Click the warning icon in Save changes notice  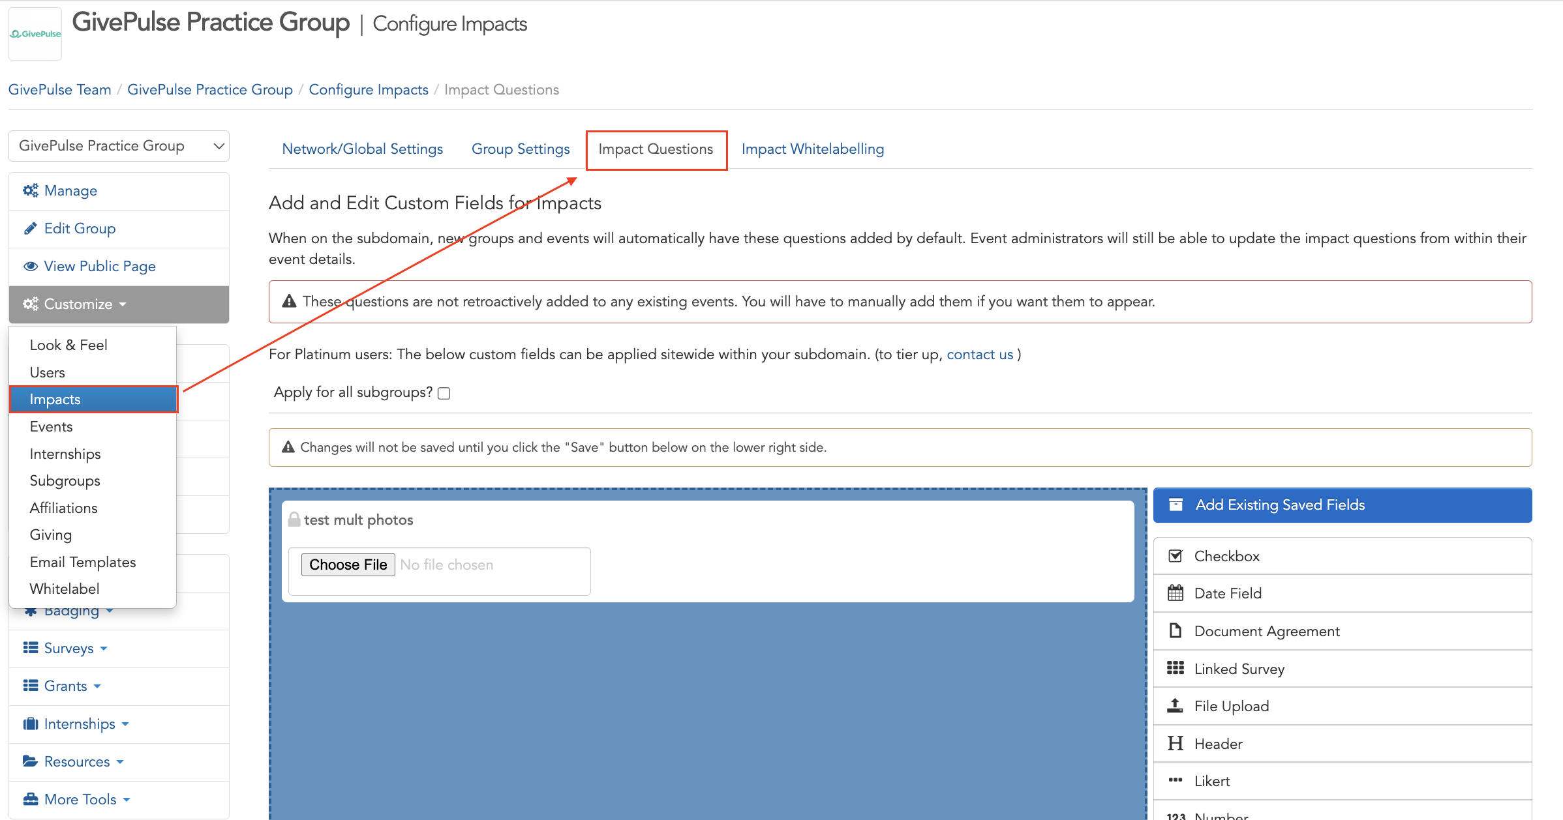(288, 447)
